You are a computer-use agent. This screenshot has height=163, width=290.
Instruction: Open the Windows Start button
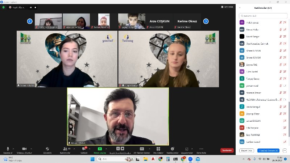click(x=92, y=159)
